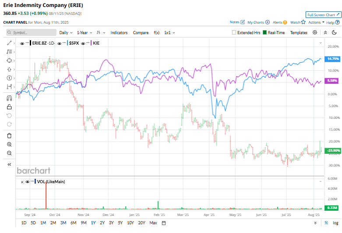
Task: Toggle ERIE.BZ series visibility eye
Action: [x=22, y=43]
